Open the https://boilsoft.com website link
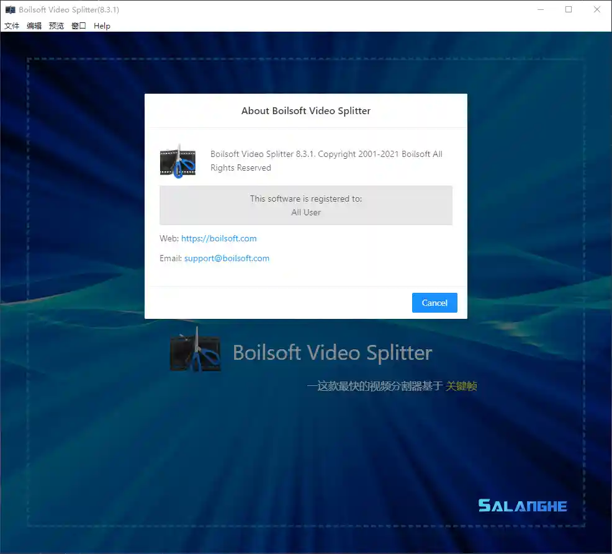612x554 pixels. click(x=218, y=238)
